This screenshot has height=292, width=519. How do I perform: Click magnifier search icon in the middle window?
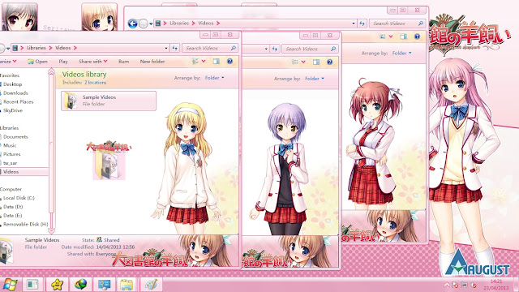[333, 49]
